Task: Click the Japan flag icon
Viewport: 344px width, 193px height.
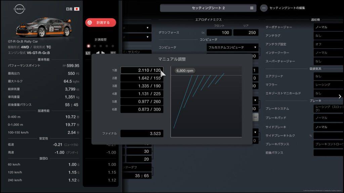Action: tap(77, 9)
